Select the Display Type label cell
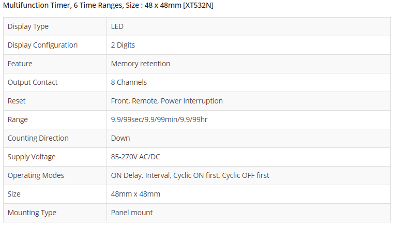 click(x=28, y=26)
